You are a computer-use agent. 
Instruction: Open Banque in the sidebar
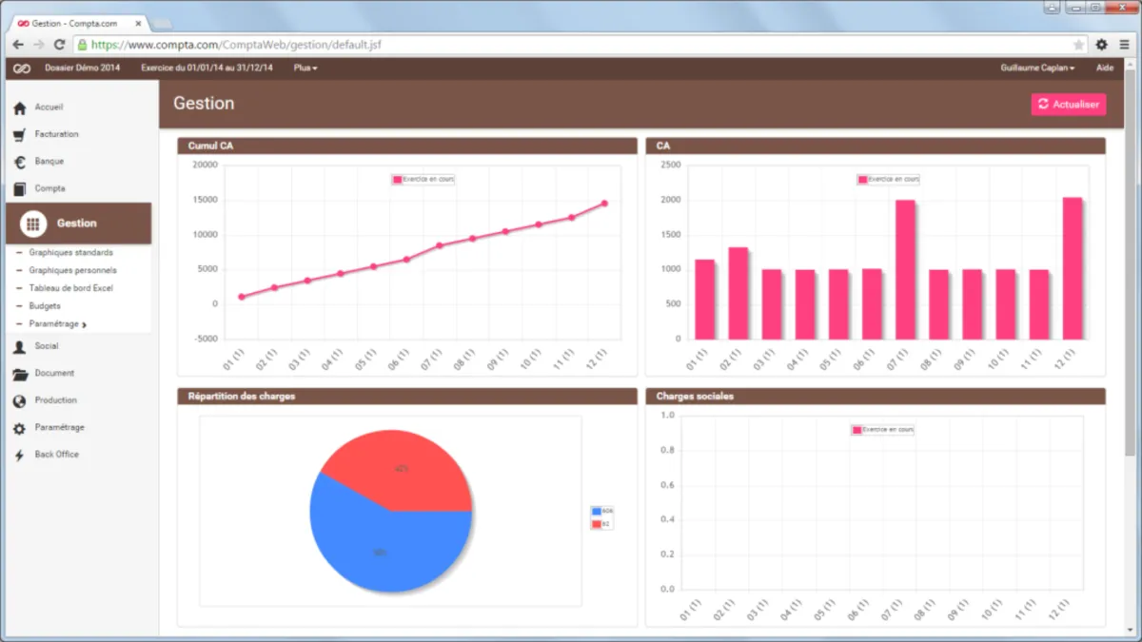click(x=49, y=162)
